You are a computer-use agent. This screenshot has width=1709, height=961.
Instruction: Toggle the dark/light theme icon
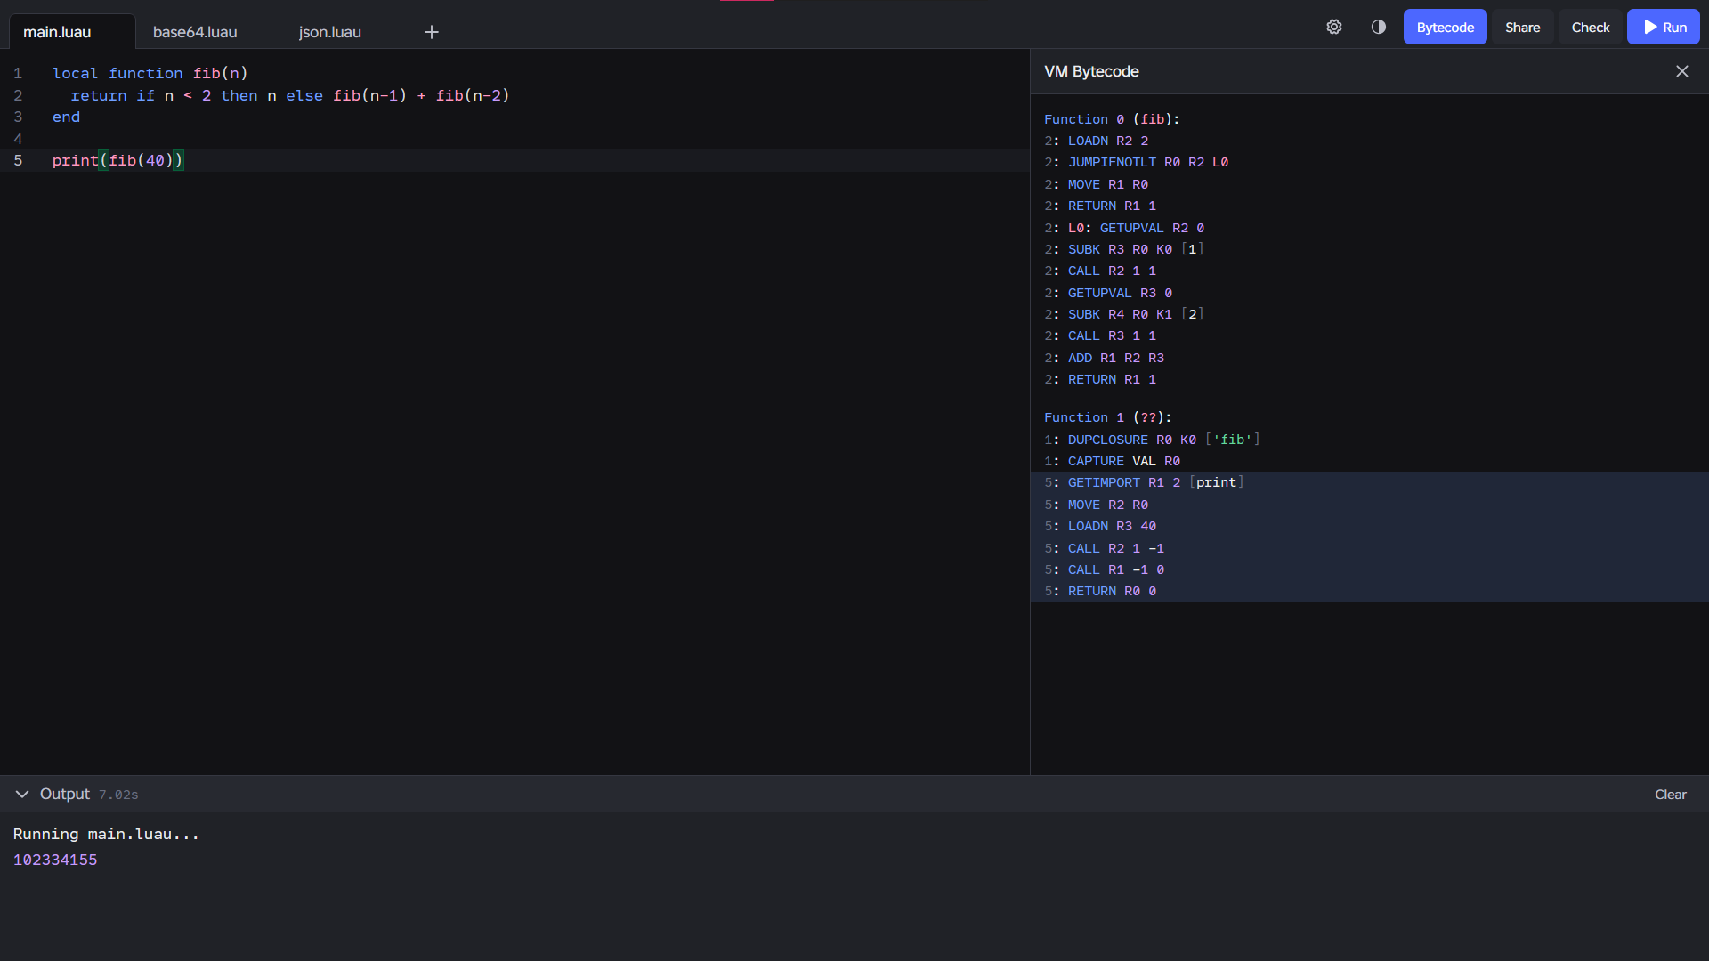(1378, 27)
